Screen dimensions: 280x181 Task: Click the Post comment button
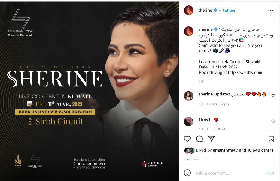[270, 173]
